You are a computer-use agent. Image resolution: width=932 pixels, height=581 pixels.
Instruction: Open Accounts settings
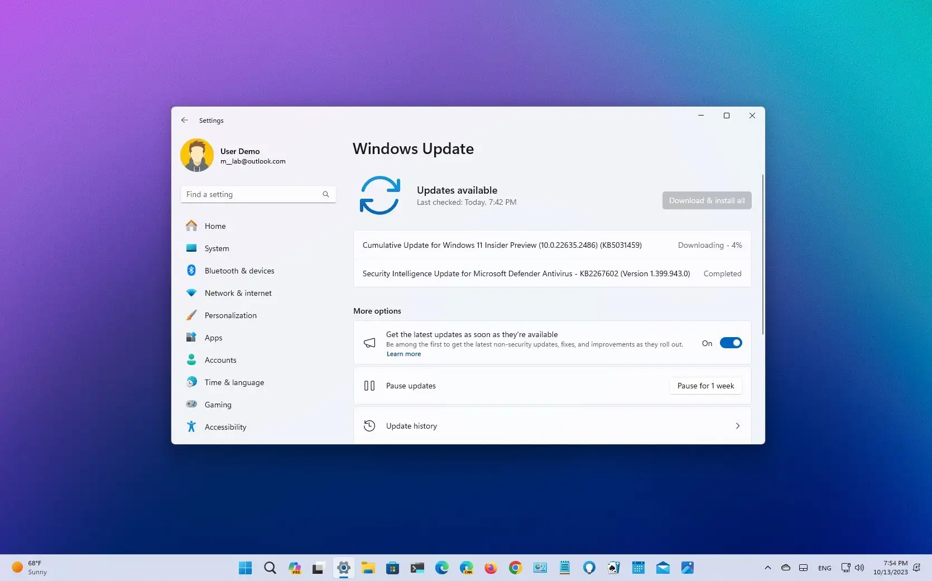click(258, 360)
